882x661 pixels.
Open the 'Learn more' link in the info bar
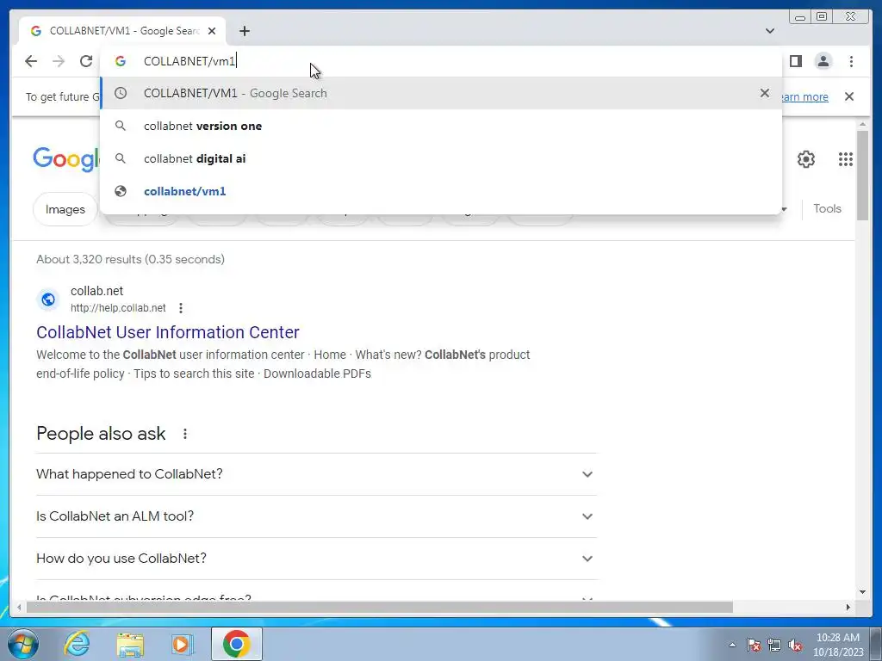click(804, 96)
